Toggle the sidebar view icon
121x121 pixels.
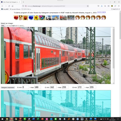(x=109, y=6)
